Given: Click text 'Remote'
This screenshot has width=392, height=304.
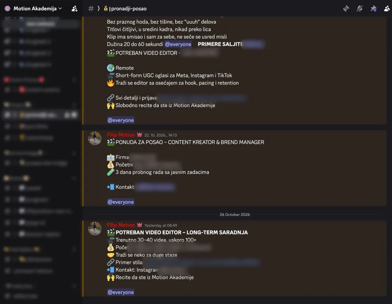Looking at the screenshot, I should tap(125, 68).
